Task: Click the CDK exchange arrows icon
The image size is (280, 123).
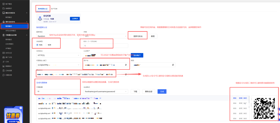Action: pos(4,62)
